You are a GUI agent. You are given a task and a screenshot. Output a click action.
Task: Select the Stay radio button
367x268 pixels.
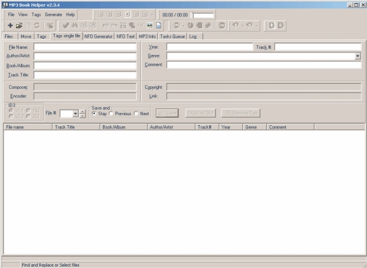pos(94,113)
